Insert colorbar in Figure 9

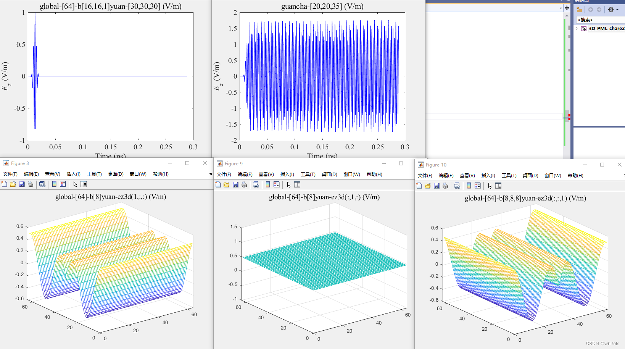click(268, 184)
